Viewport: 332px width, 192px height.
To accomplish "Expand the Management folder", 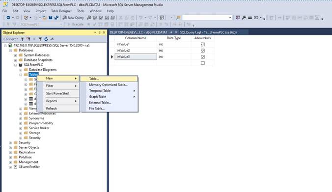I will (x=10, y=163).
